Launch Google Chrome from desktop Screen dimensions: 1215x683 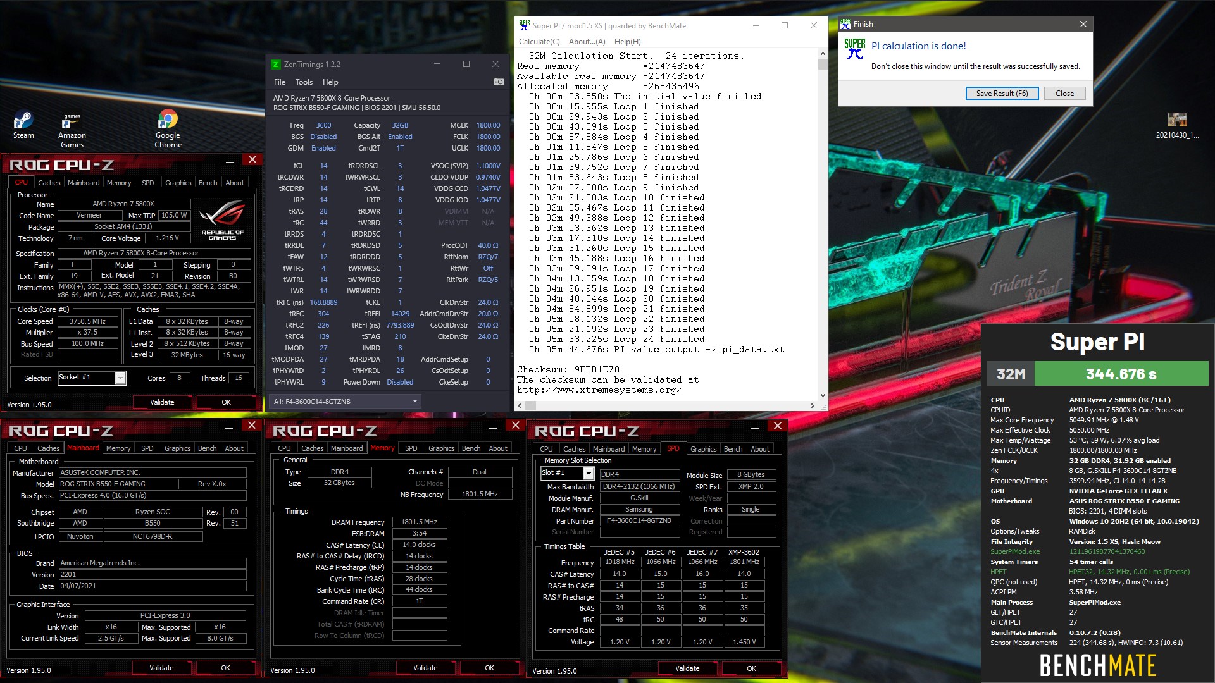tap(168, 129)
